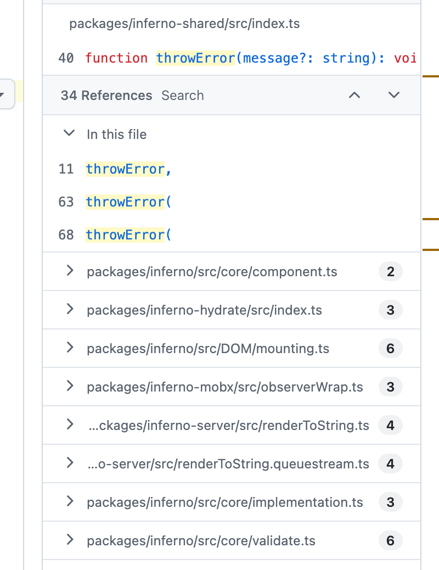Expand core/implementation.ts references
439x570 pixels.
pos(70,502)
